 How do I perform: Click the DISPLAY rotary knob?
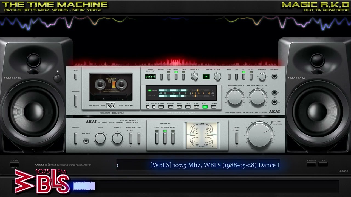point(194,77)
